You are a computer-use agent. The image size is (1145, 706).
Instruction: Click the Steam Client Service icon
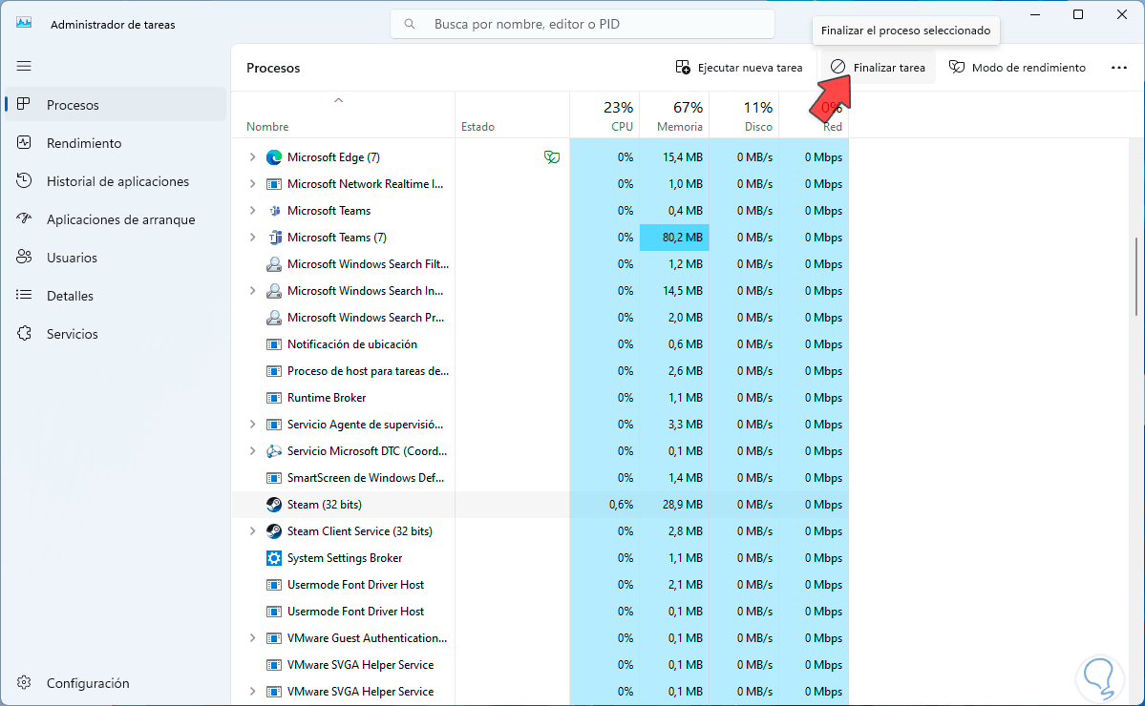274,531
